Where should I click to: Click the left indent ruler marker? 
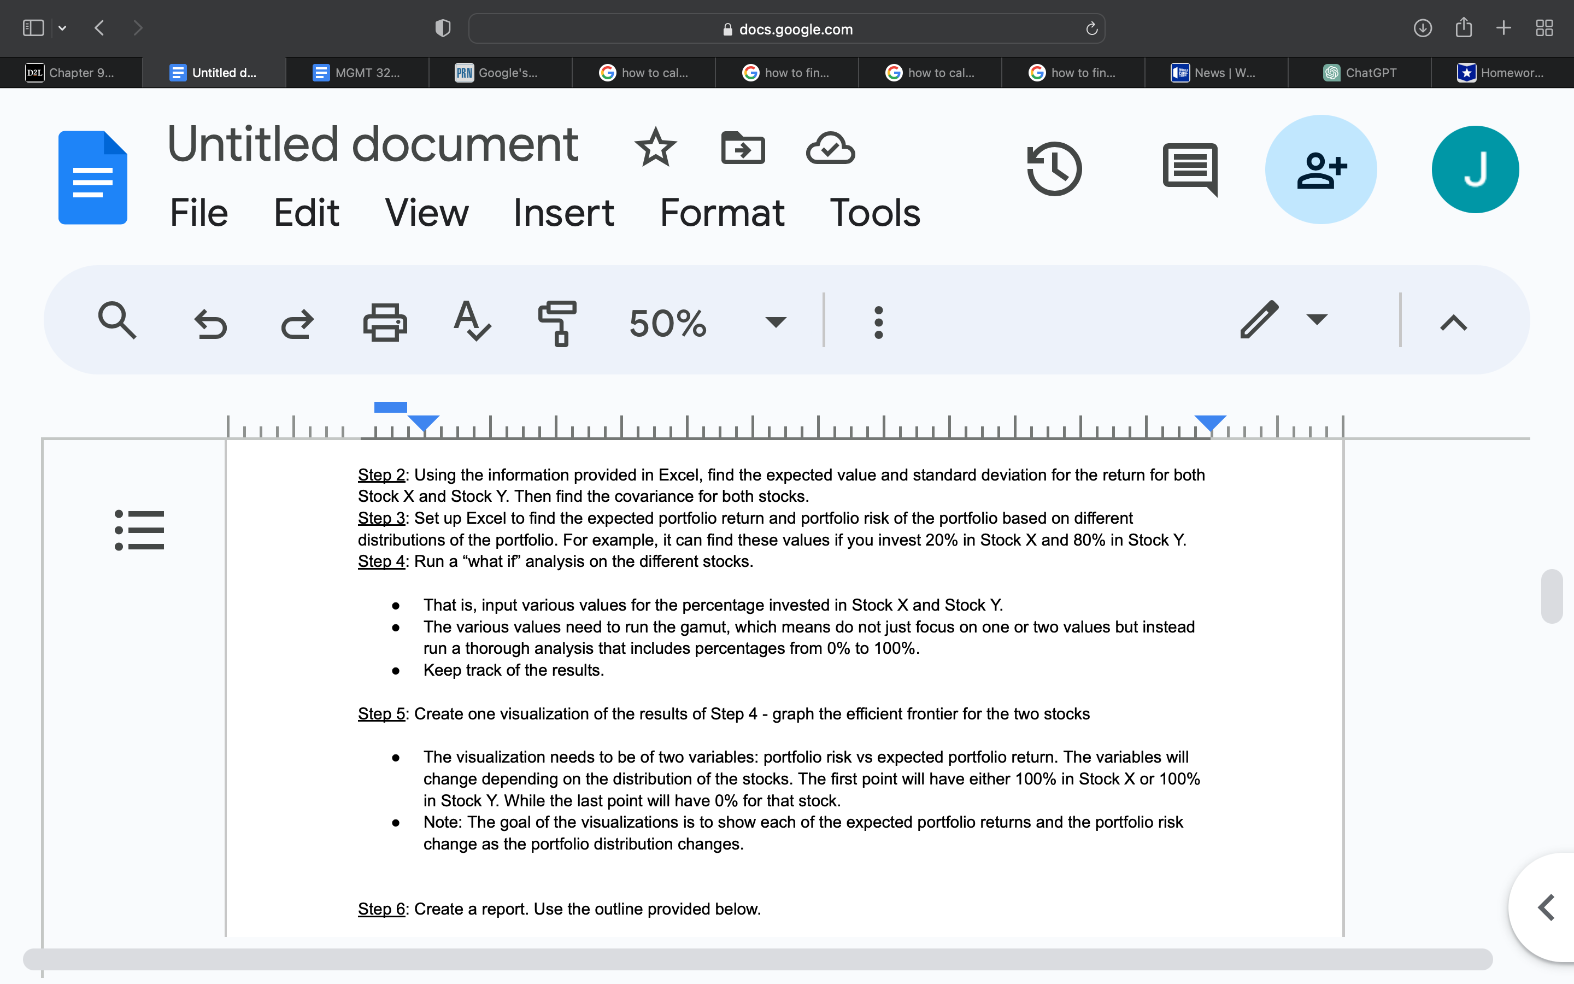(424, 423)
